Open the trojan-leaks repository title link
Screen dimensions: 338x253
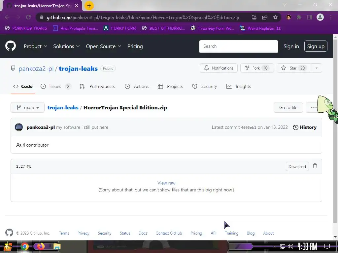click(78, 69)
